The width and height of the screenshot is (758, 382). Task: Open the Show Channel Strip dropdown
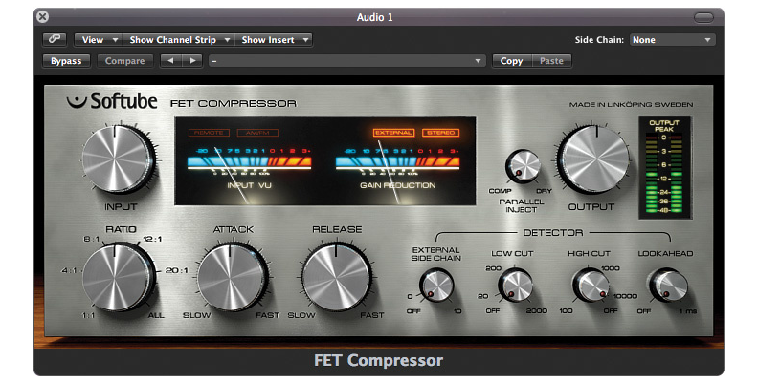[x=178, y=40]
